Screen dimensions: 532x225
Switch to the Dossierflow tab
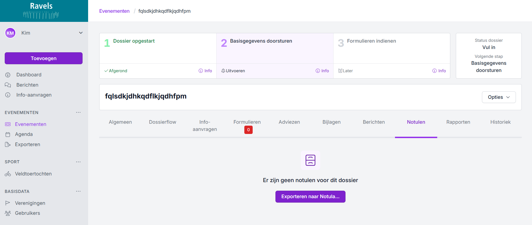[162, 122]
